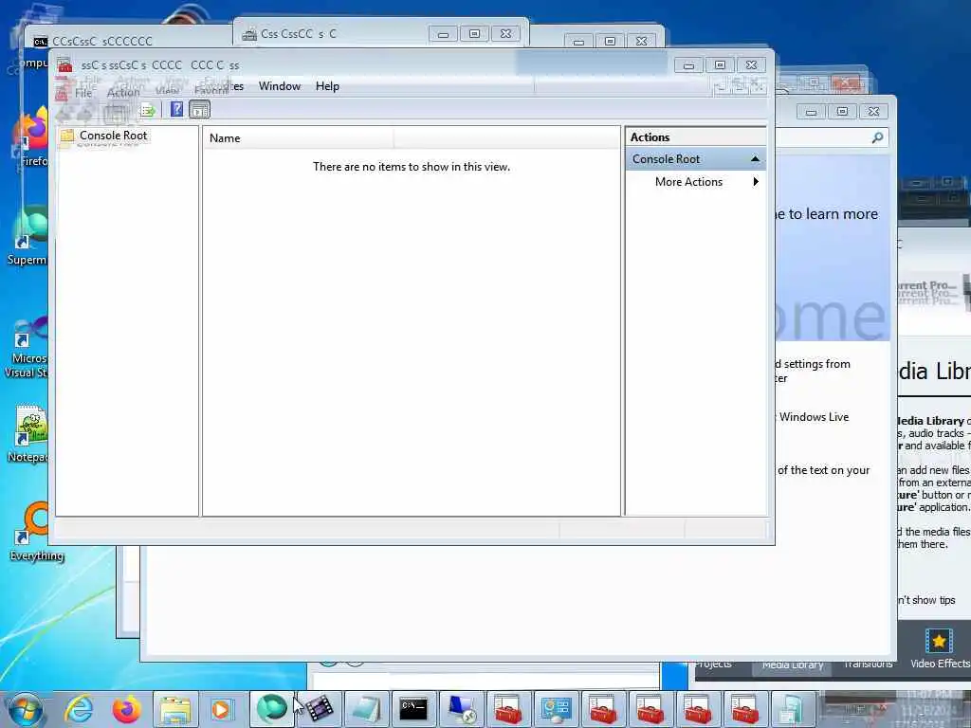The image size is (971, 728).
Task: Click the green Supermium taskbar icon
Action: click(271, 709)
